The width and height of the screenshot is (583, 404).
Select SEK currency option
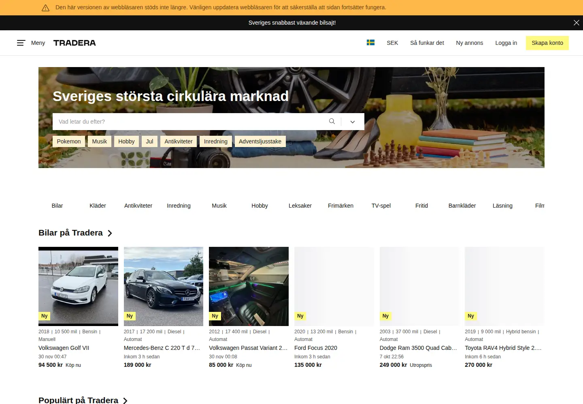pyautogui.click(x=392, y=43)
